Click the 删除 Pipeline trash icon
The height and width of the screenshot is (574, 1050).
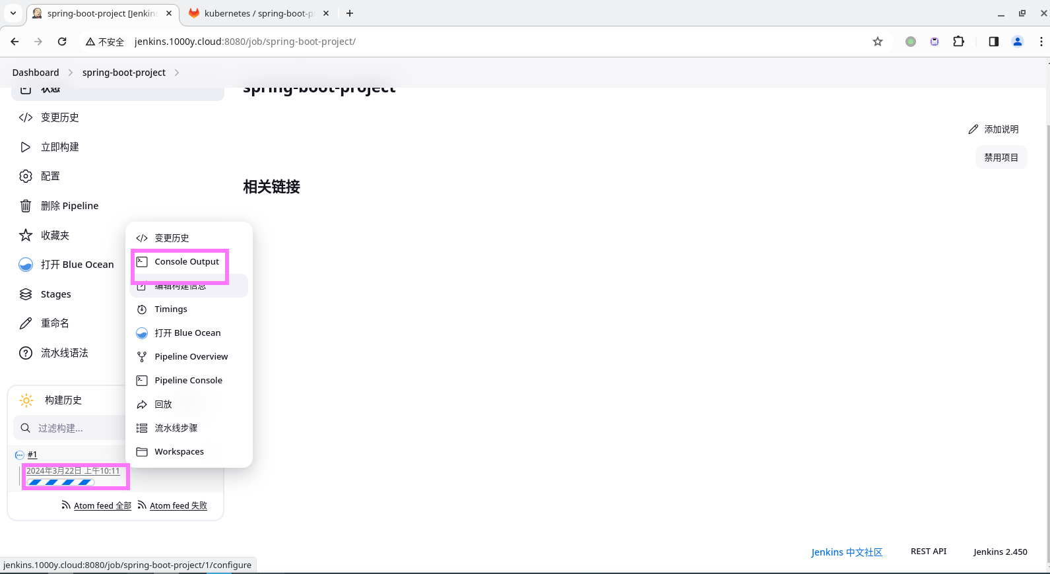click(26, 206)
